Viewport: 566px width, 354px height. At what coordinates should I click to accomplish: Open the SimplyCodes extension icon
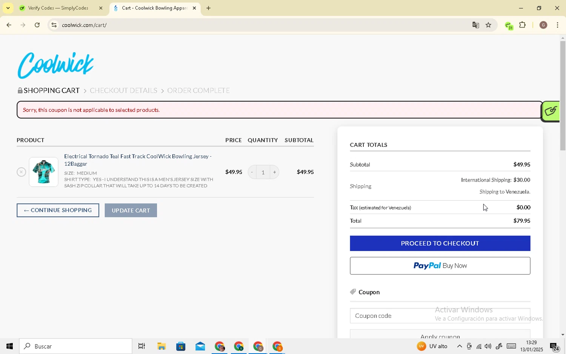(x=508, y=26)
